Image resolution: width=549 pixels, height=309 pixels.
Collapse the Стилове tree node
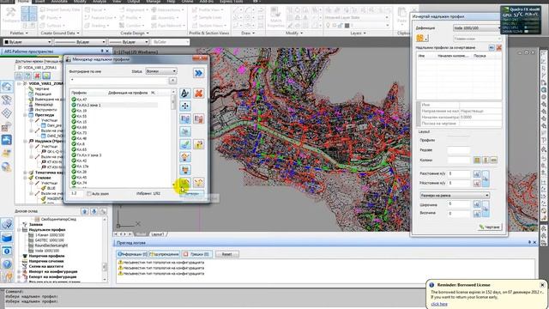25,178
